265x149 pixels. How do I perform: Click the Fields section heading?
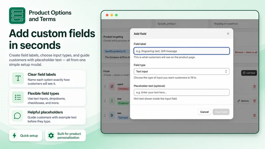pos(107,71)
